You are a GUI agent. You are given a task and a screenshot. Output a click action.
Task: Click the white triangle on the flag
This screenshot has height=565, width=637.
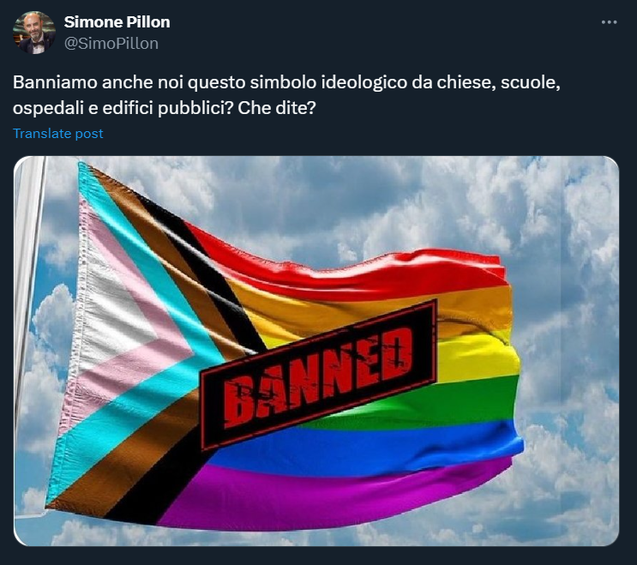[x=110, y=309]
